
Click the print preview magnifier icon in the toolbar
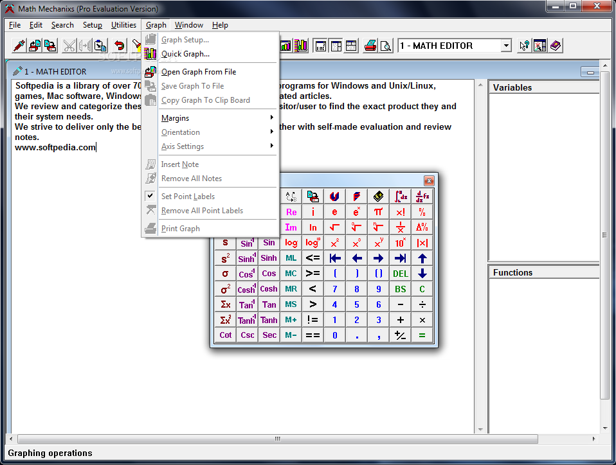[386, 46]
